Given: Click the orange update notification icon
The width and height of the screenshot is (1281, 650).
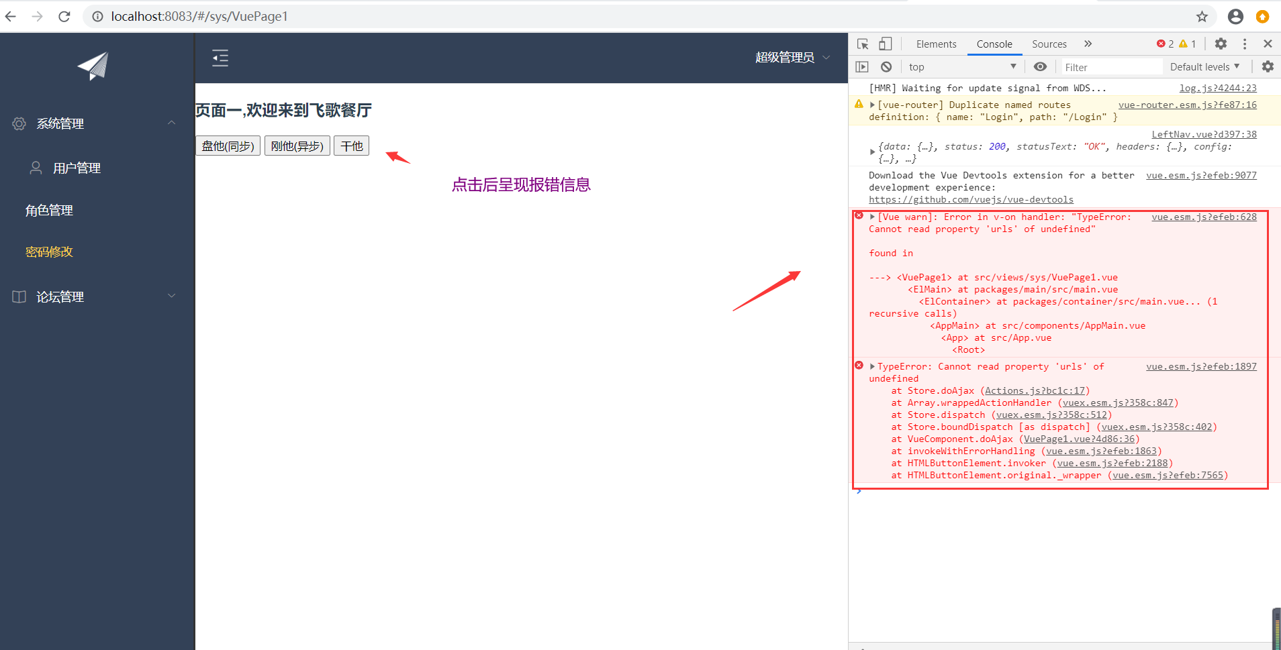Looking at the screenshot, I should [x=1263, y=17].
